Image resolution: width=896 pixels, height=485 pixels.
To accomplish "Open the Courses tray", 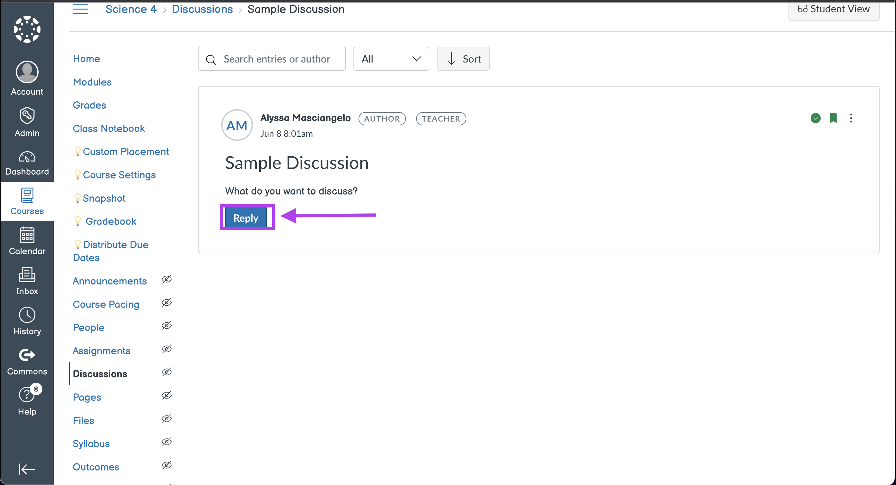I will [27, 201].
